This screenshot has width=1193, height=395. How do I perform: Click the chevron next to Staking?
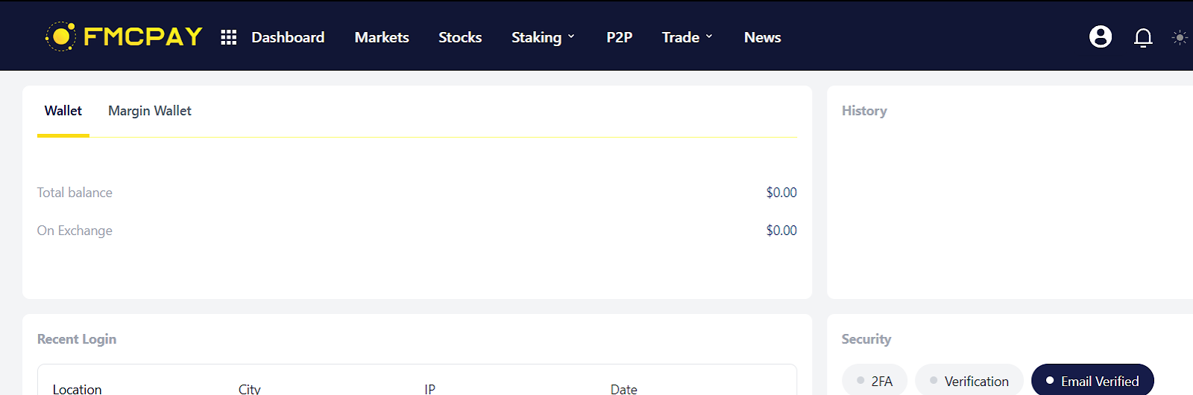pos(571,36)
